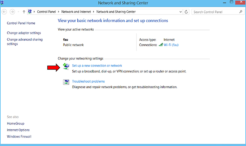
Task: Click the Forward navigation arrow
Action: click(x=12, y=12)
